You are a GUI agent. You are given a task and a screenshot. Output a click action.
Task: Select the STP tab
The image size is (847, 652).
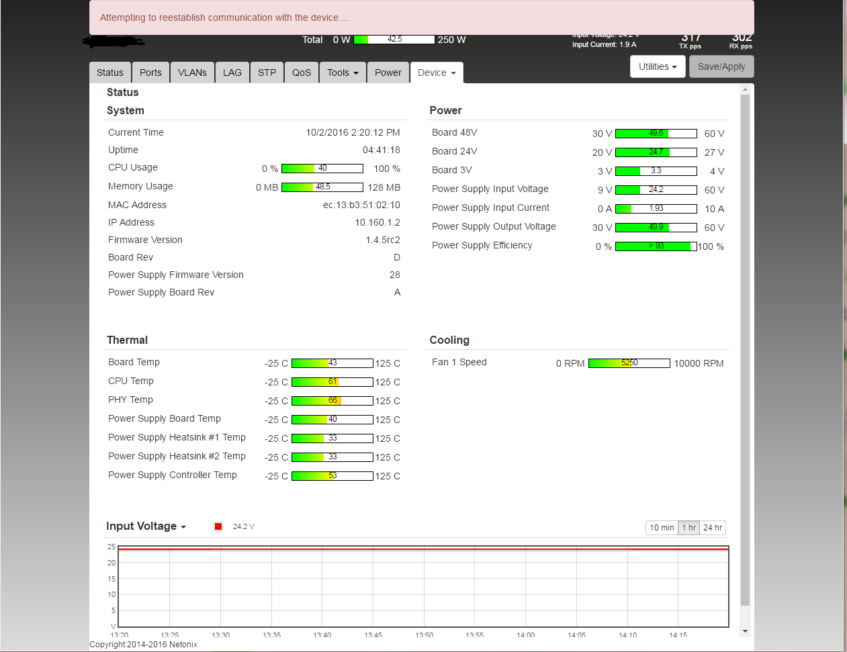coord(267,73)
